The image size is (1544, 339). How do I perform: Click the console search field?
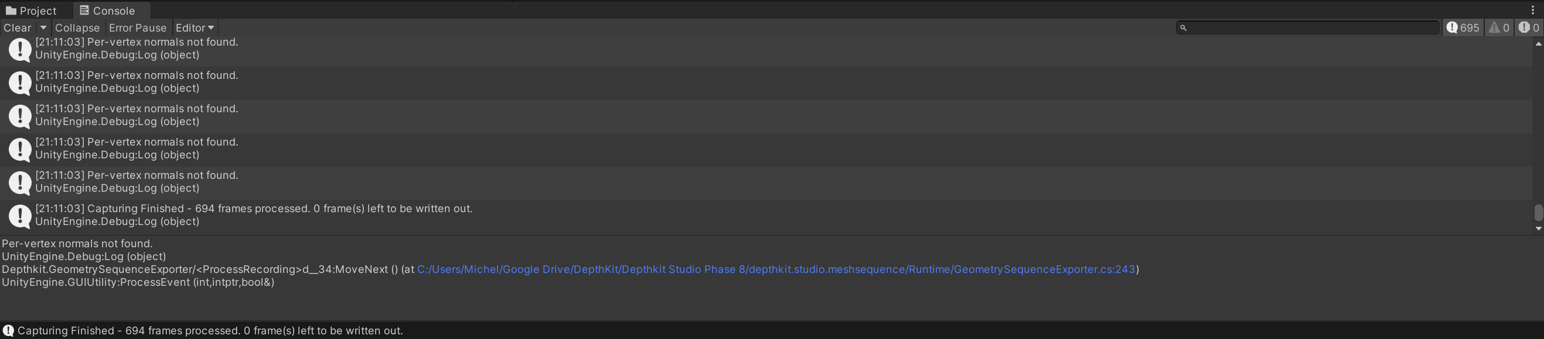1313,27
